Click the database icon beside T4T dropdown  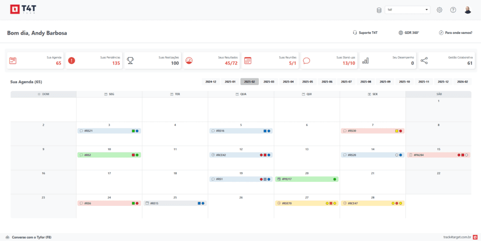coord(379,10)
